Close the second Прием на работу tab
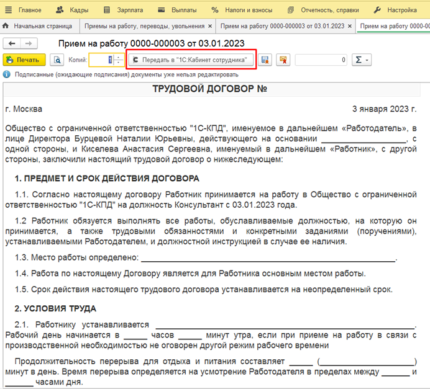The height and width of the screenshot is (389, 430). coord(350,26)
